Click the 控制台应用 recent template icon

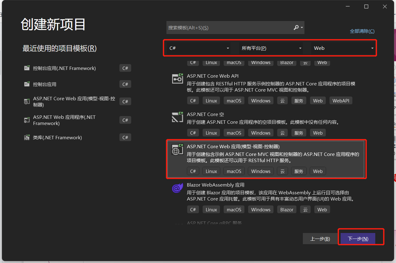point(27,84)
